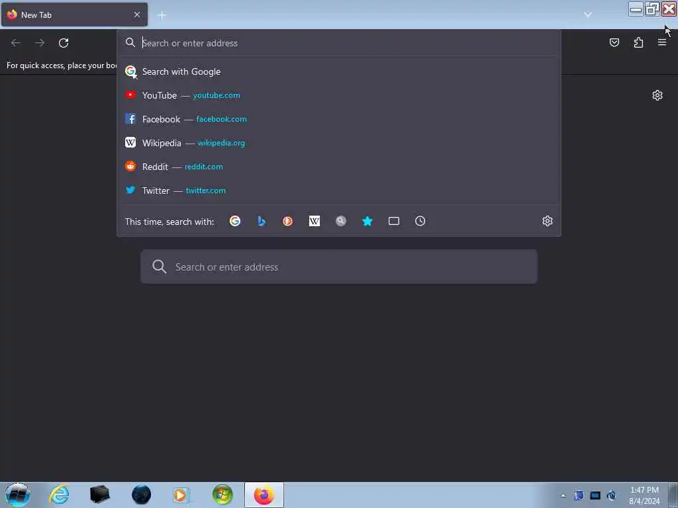Click the Save to Pocket icon

(x=614, y=42)
